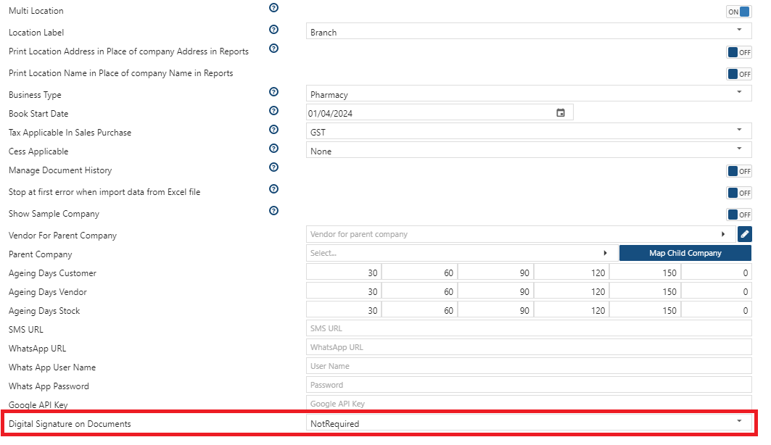Click help icon beside Show Sample Company

[x=274, y=211]
